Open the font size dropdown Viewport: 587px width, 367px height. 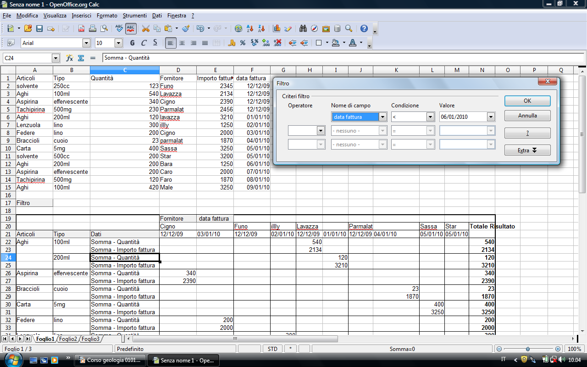click(118, 43)
